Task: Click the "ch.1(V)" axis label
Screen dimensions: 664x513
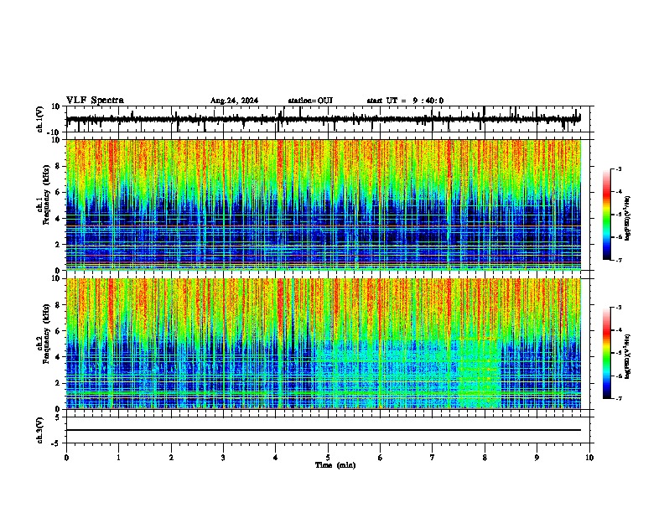Action: pyautogui.click(x=40, y=119)
